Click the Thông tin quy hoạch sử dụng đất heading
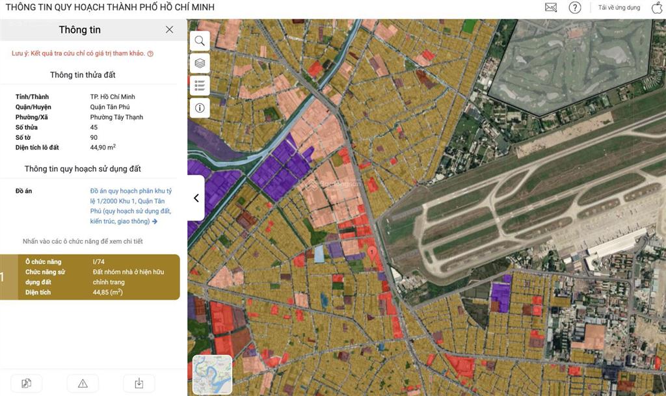Image resolution: width=666 pixels, height=396 pixels. point(83,168)
